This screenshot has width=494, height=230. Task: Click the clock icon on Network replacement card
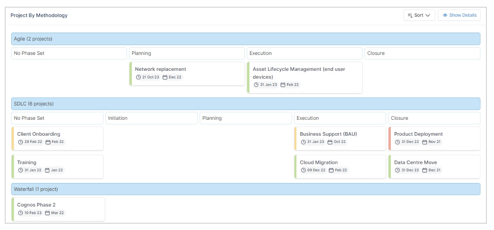click(138, 77)
